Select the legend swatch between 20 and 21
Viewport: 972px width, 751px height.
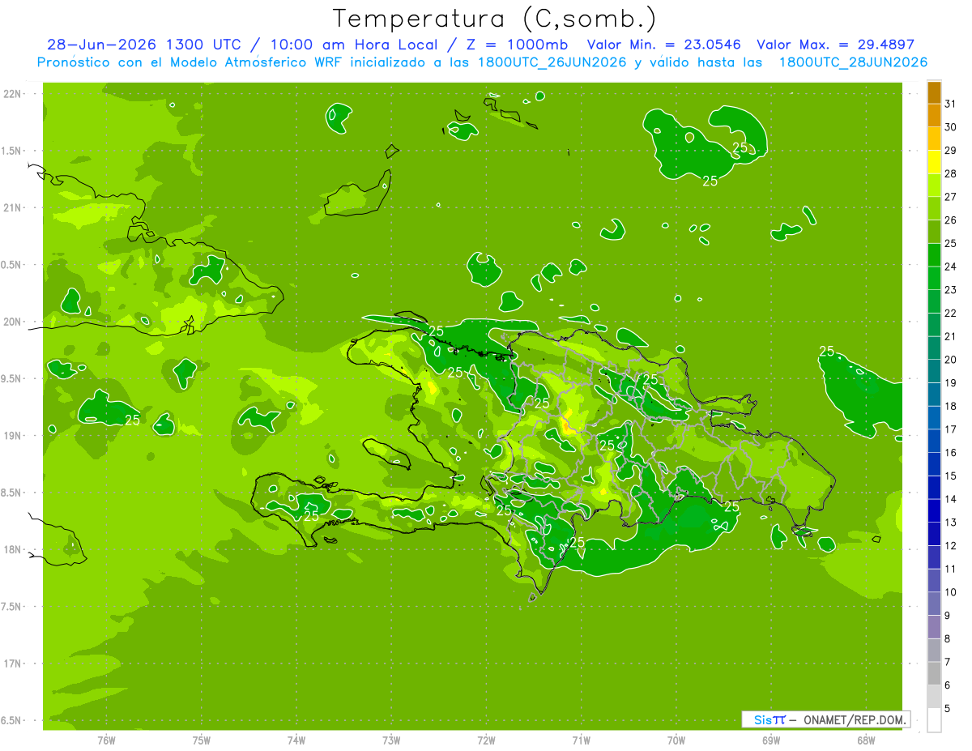click(x=934, y=348)
